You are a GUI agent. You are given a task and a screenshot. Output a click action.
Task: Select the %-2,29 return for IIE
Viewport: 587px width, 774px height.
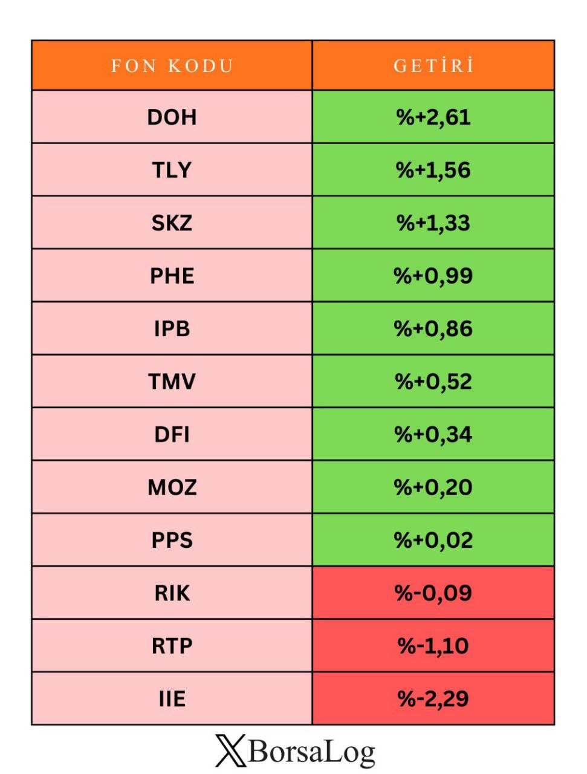[433, 699]
